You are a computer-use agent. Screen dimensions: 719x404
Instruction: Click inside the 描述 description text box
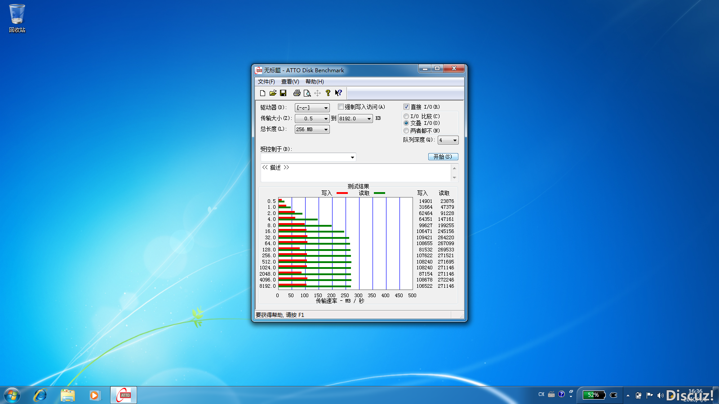tap(356, 173)
